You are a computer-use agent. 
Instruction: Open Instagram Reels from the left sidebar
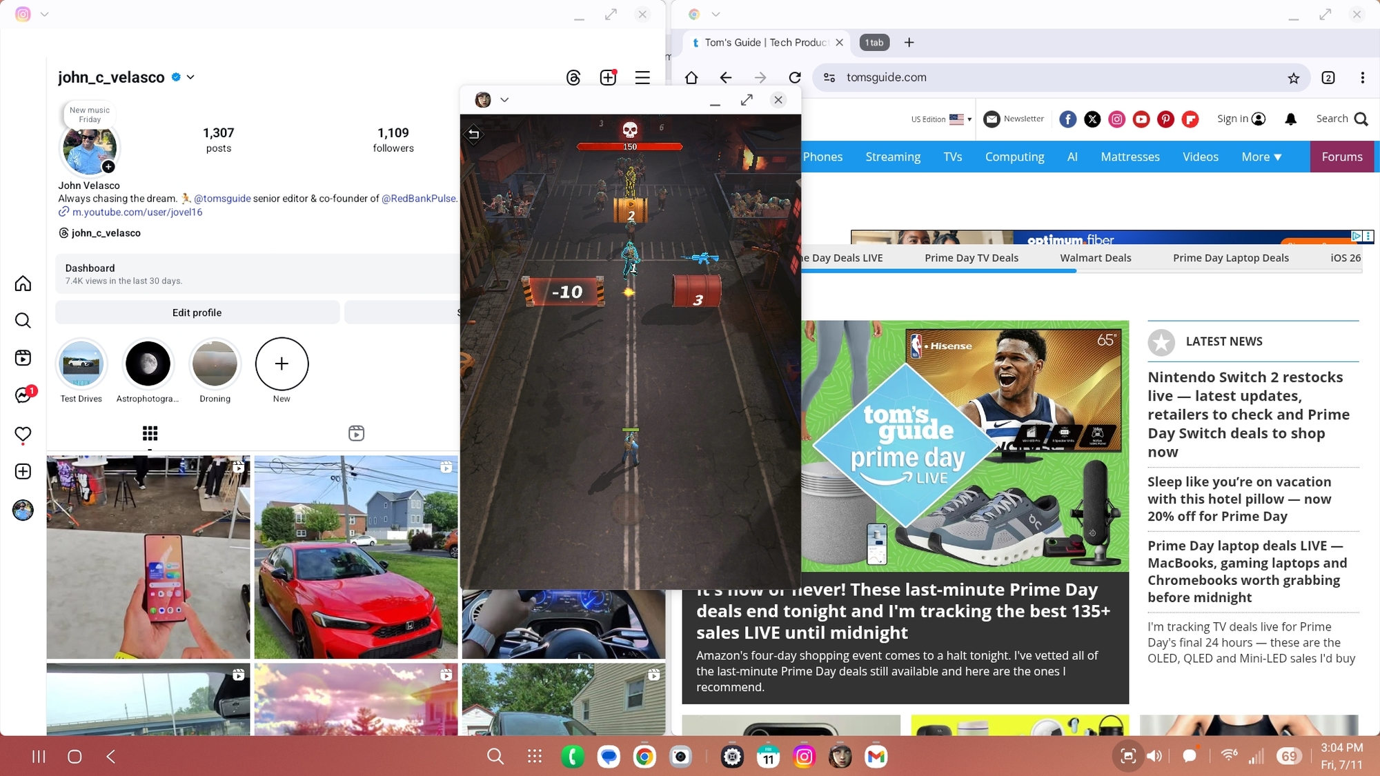point(23,357)
